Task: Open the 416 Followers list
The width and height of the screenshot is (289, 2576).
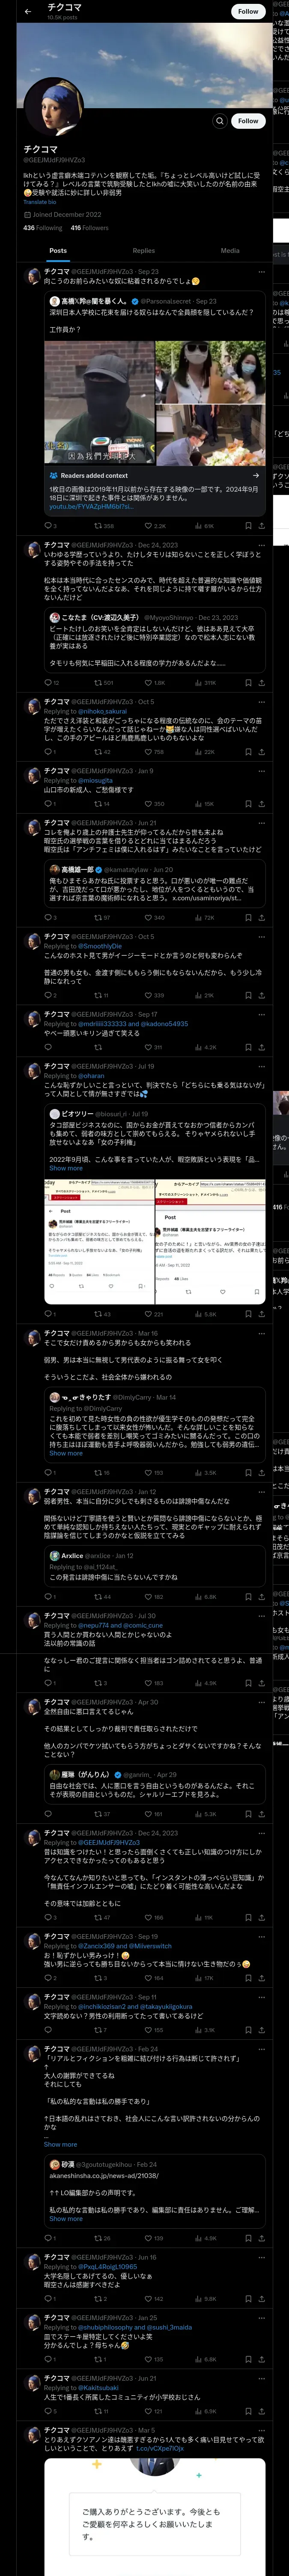Action: click(x=89, y=227)
